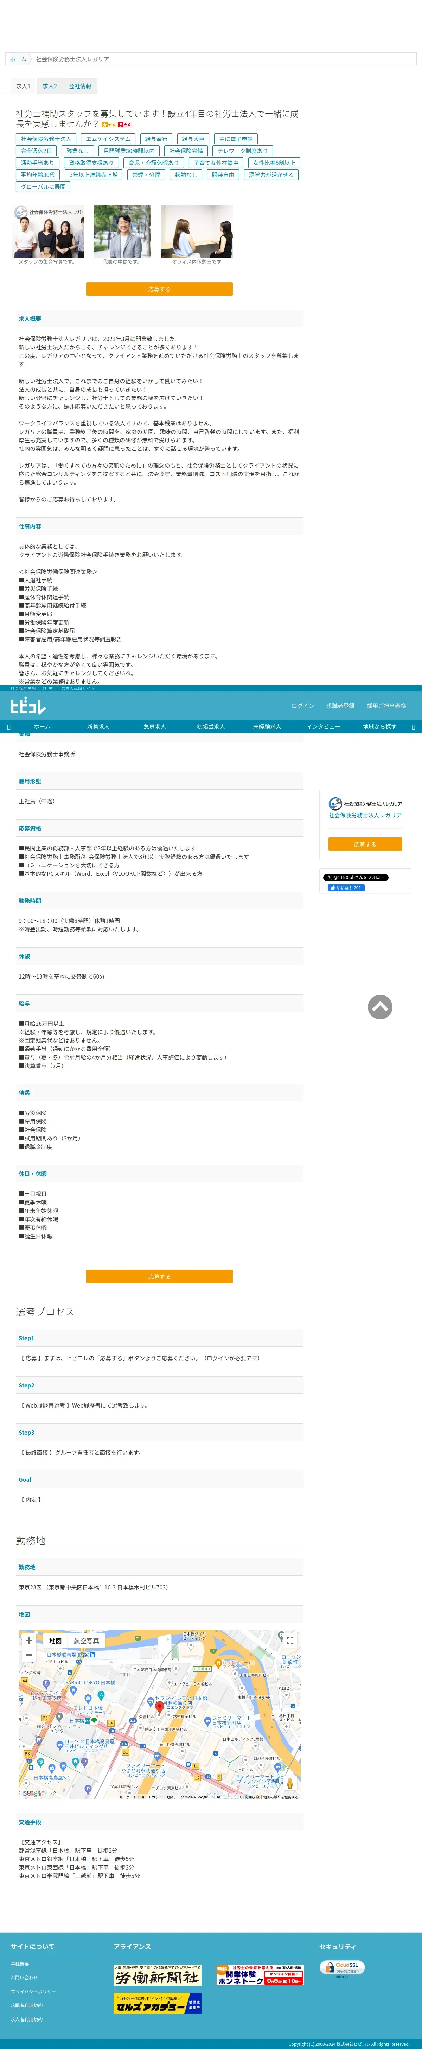Screen dimensions: 422x2049
Task: Click お問い合わせ in footer
Action: 24,1978
